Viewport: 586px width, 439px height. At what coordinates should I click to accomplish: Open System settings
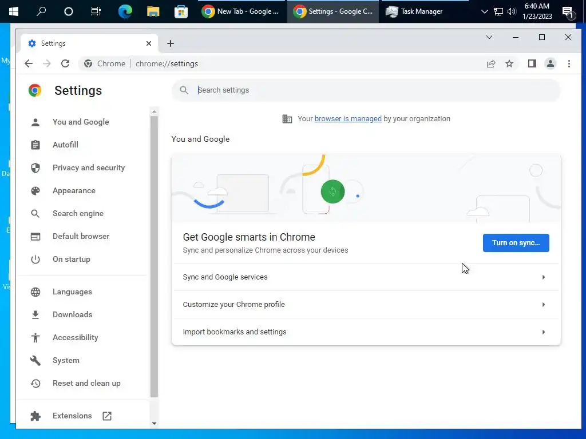66,361
